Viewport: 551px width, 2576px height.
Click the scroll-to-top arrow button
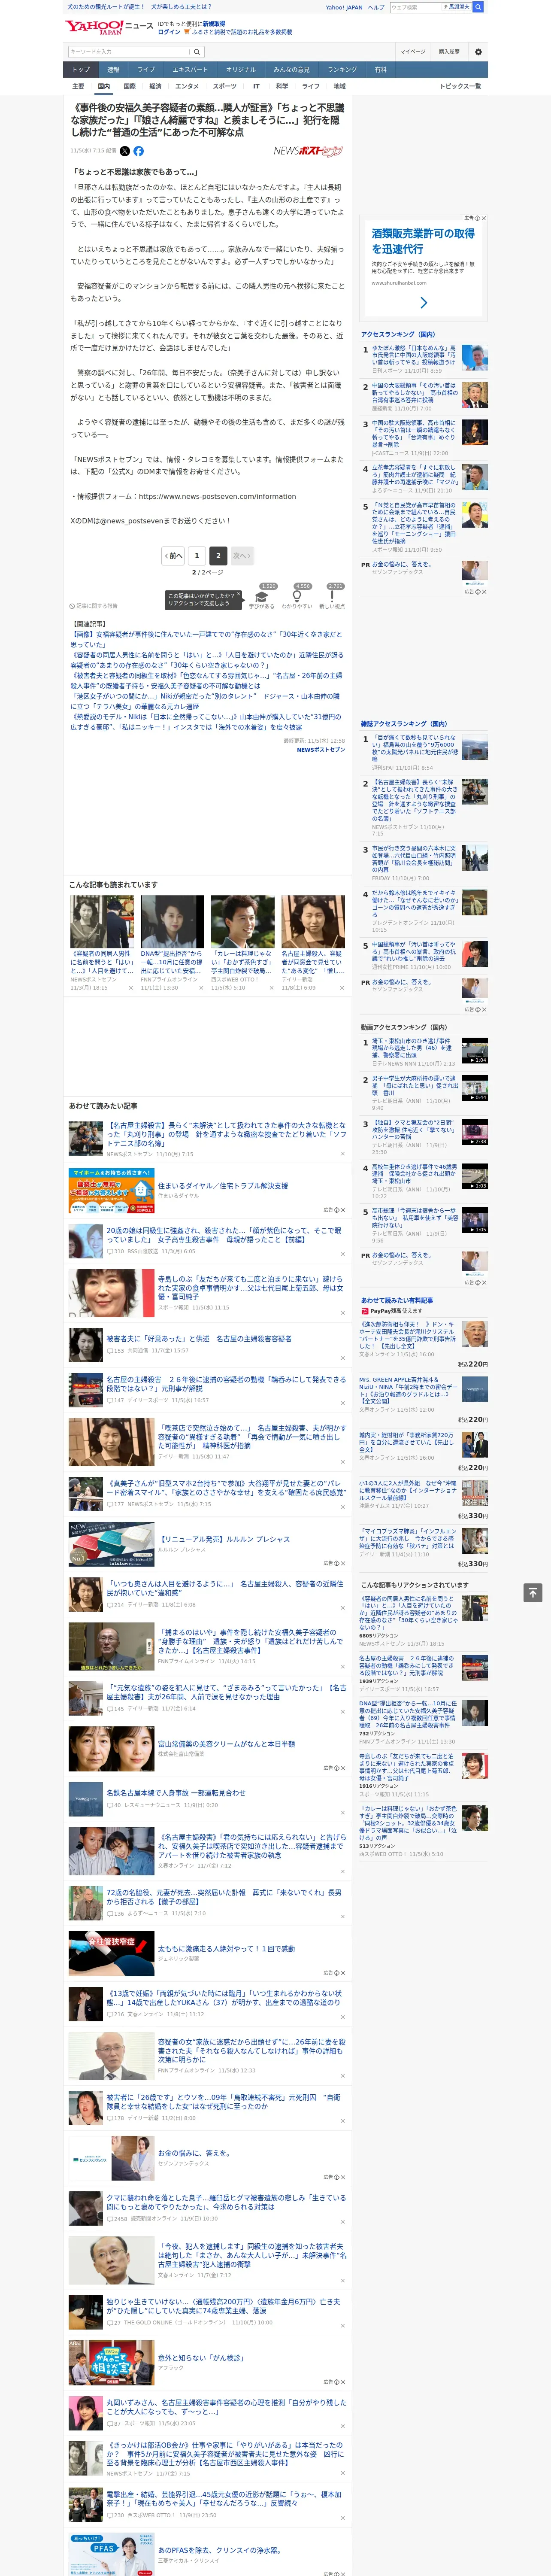coord(533,1592)
